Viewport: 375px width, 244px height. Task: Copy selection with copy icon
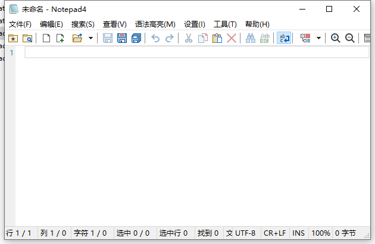(x=203, y=38)
